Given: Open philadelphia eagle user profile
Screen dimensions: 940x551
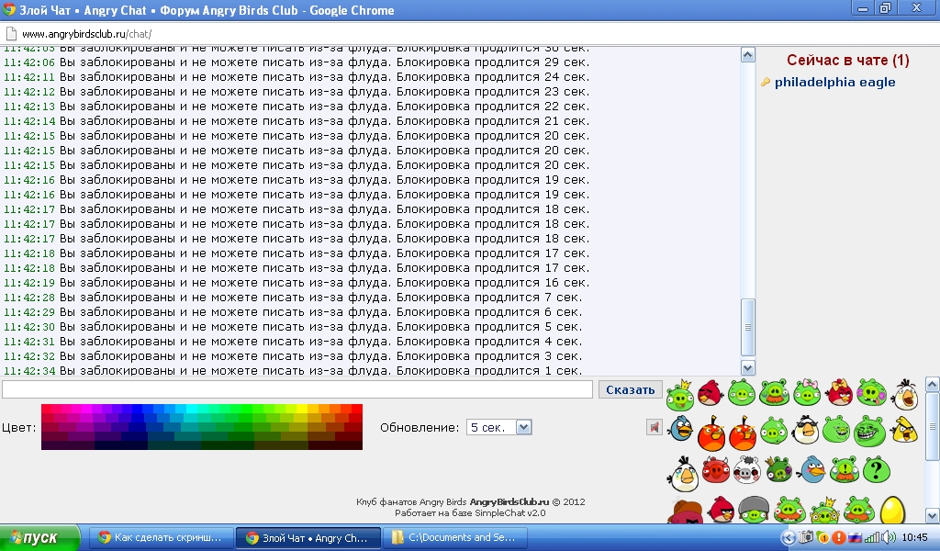Looking at the screenshot, I should point(834,82).
